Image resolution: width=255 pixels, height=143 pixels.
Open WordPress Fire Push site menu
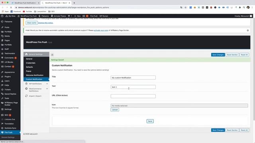click(27, 16)
